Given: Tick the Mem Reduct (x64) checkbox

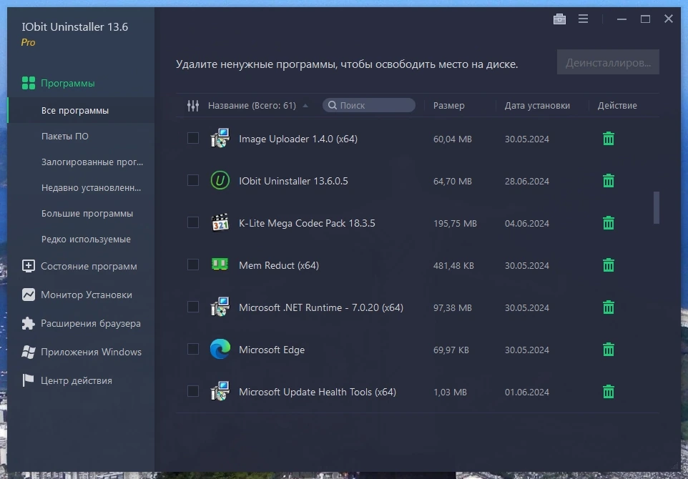Looking at the screenshot, I should click(193, 265).
